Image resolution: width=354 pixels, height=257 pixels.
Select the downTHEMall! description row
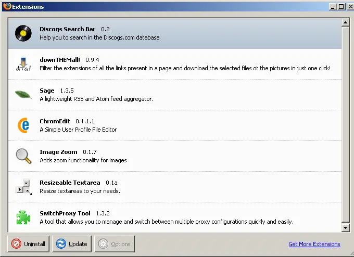185,68
